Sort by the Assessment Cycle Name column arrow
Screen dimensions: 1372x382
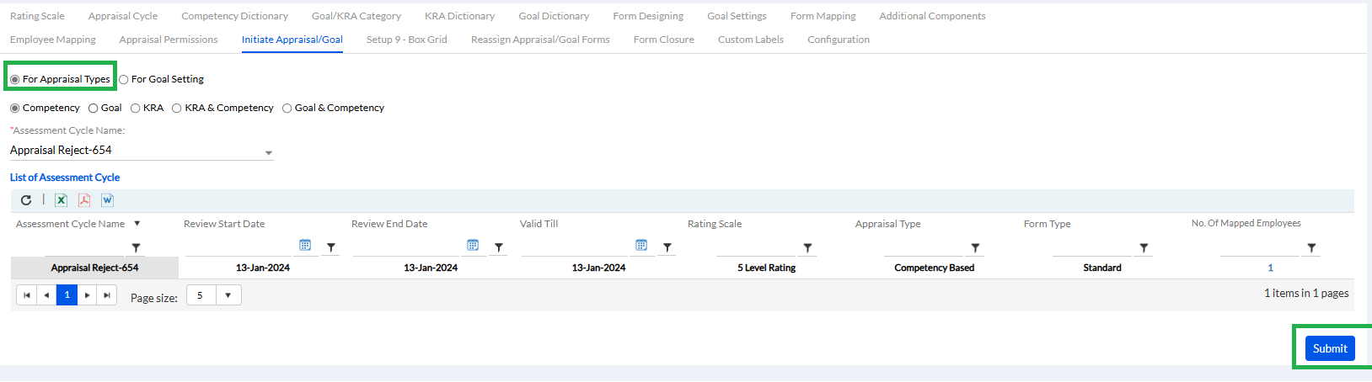[137, 224]
